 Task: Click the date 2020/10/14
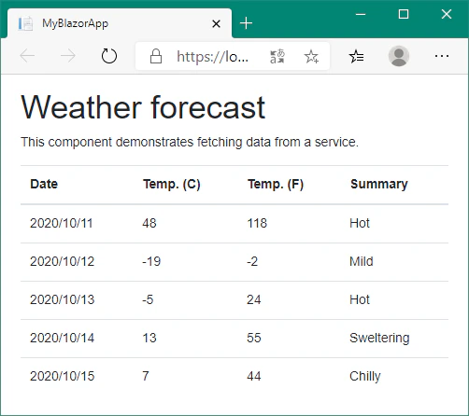62,338
